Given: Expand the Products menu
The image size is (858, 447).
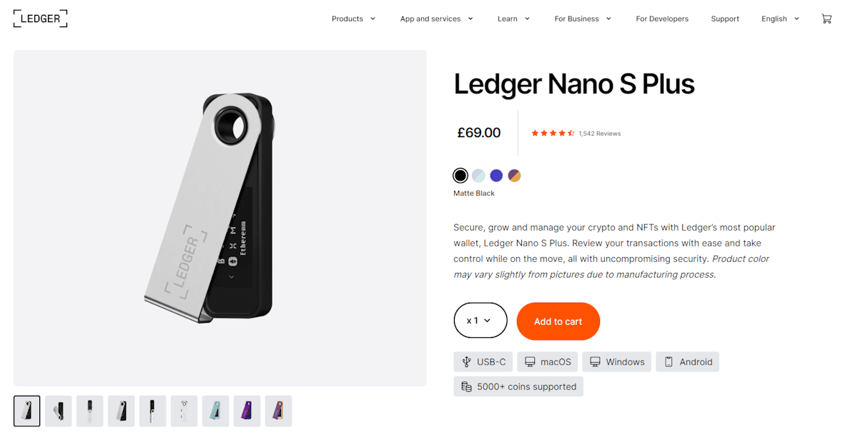Looking at the screenshot, I should point(353,19).
